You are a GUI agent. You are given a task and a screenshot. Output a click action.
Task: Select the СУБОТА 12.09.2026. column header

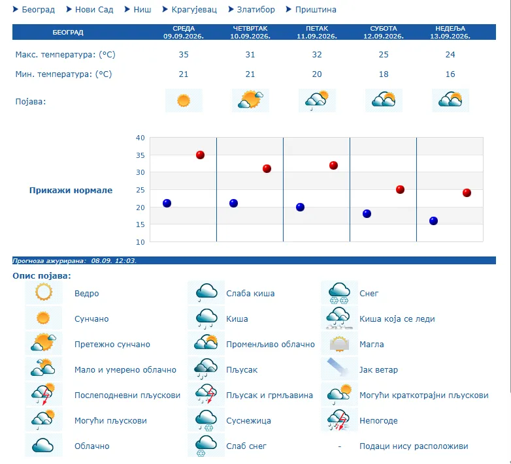coord(384,32)
